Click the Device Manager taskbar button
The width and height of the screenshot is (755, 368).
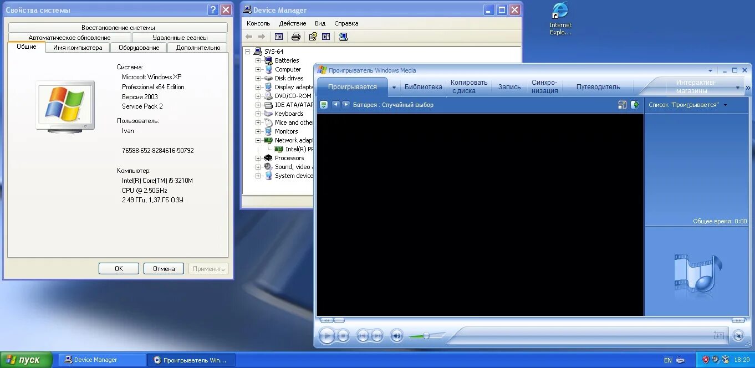point(102,360)
